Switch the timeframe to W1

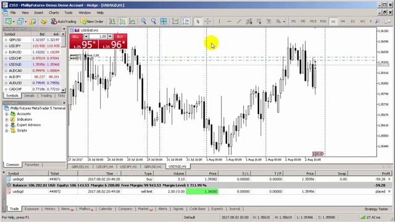click(362, 22)
